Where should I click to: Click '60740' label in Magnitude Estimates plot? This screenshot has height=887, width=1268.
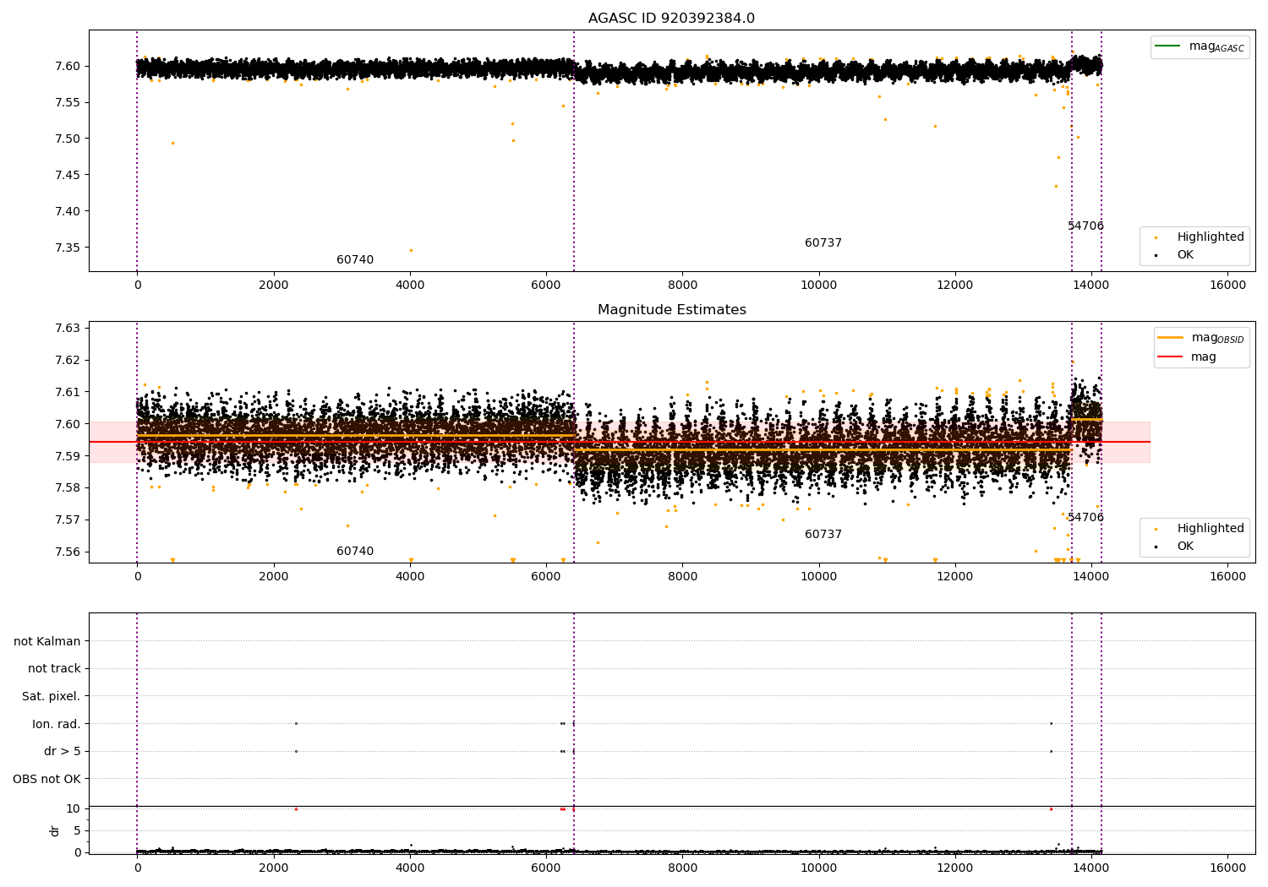tap(355, 552)
